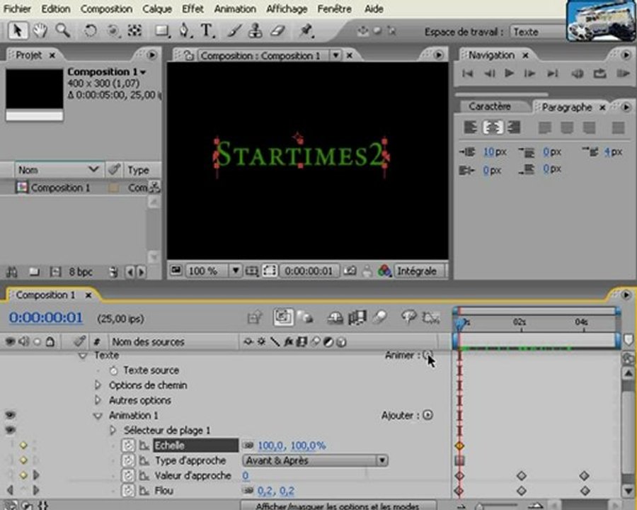The height and width of the screenshot is (510, 637).
Task: Click the current-time indicator in timeline ruler
Action: click(x=460, y=323)
